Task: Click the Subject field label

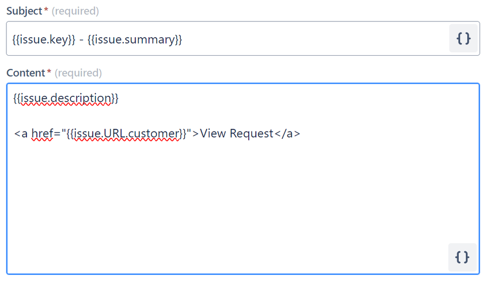Action: pos(24,11)
